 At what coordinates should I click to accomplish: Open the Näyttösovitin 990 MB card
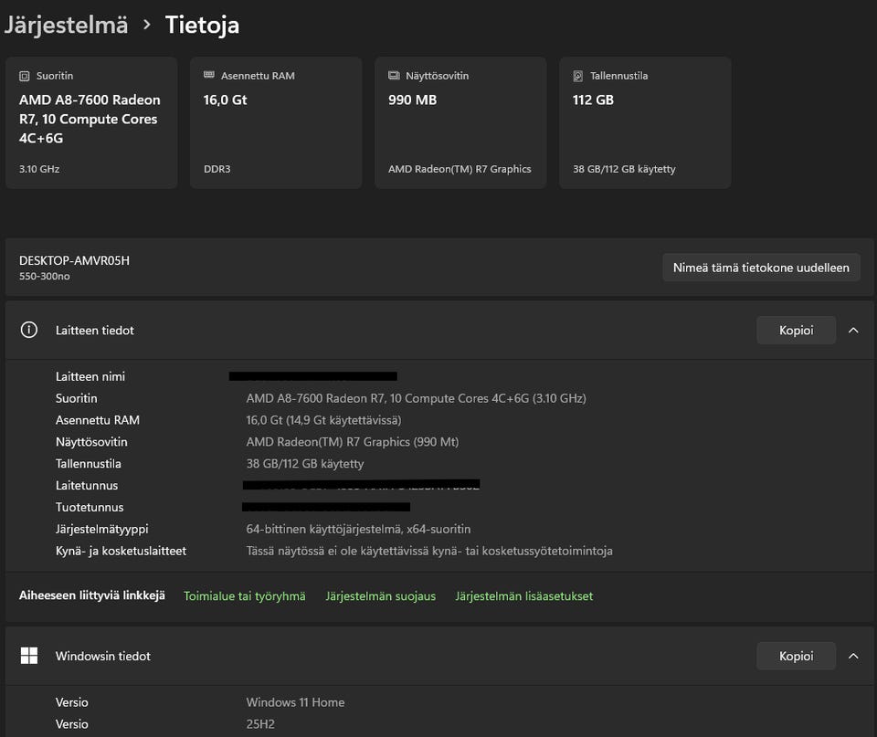coord(460,122)
